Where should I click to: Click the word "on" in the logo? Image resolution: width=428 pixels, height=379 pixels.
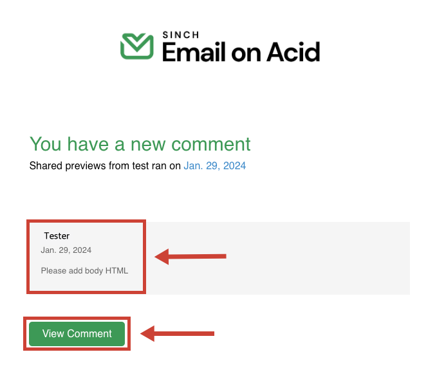tap(247, 54)
